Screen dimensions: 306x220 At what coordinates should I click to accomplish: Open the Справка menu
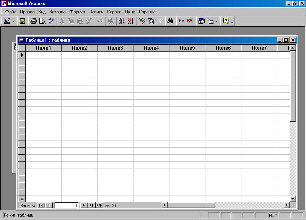[147, 12]
